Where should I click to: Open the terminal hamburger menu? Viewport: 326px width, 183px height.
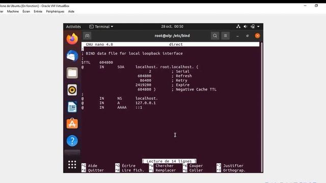(225, 36)
